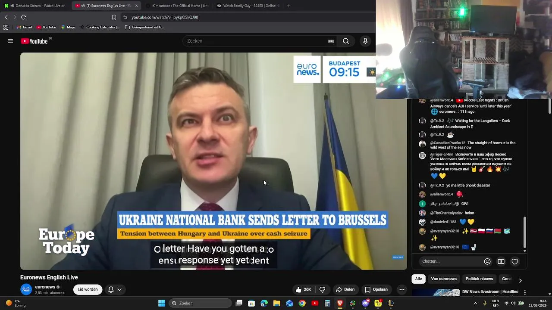Open the Maps bookmark

pos(68,27)
